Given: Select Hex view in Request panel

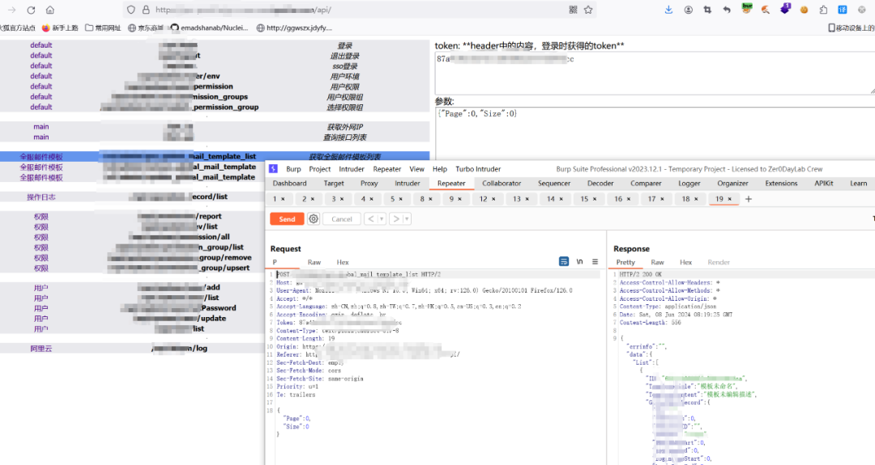Looking at the screenshot, I should pyautogui.click(x=343, y=262).
